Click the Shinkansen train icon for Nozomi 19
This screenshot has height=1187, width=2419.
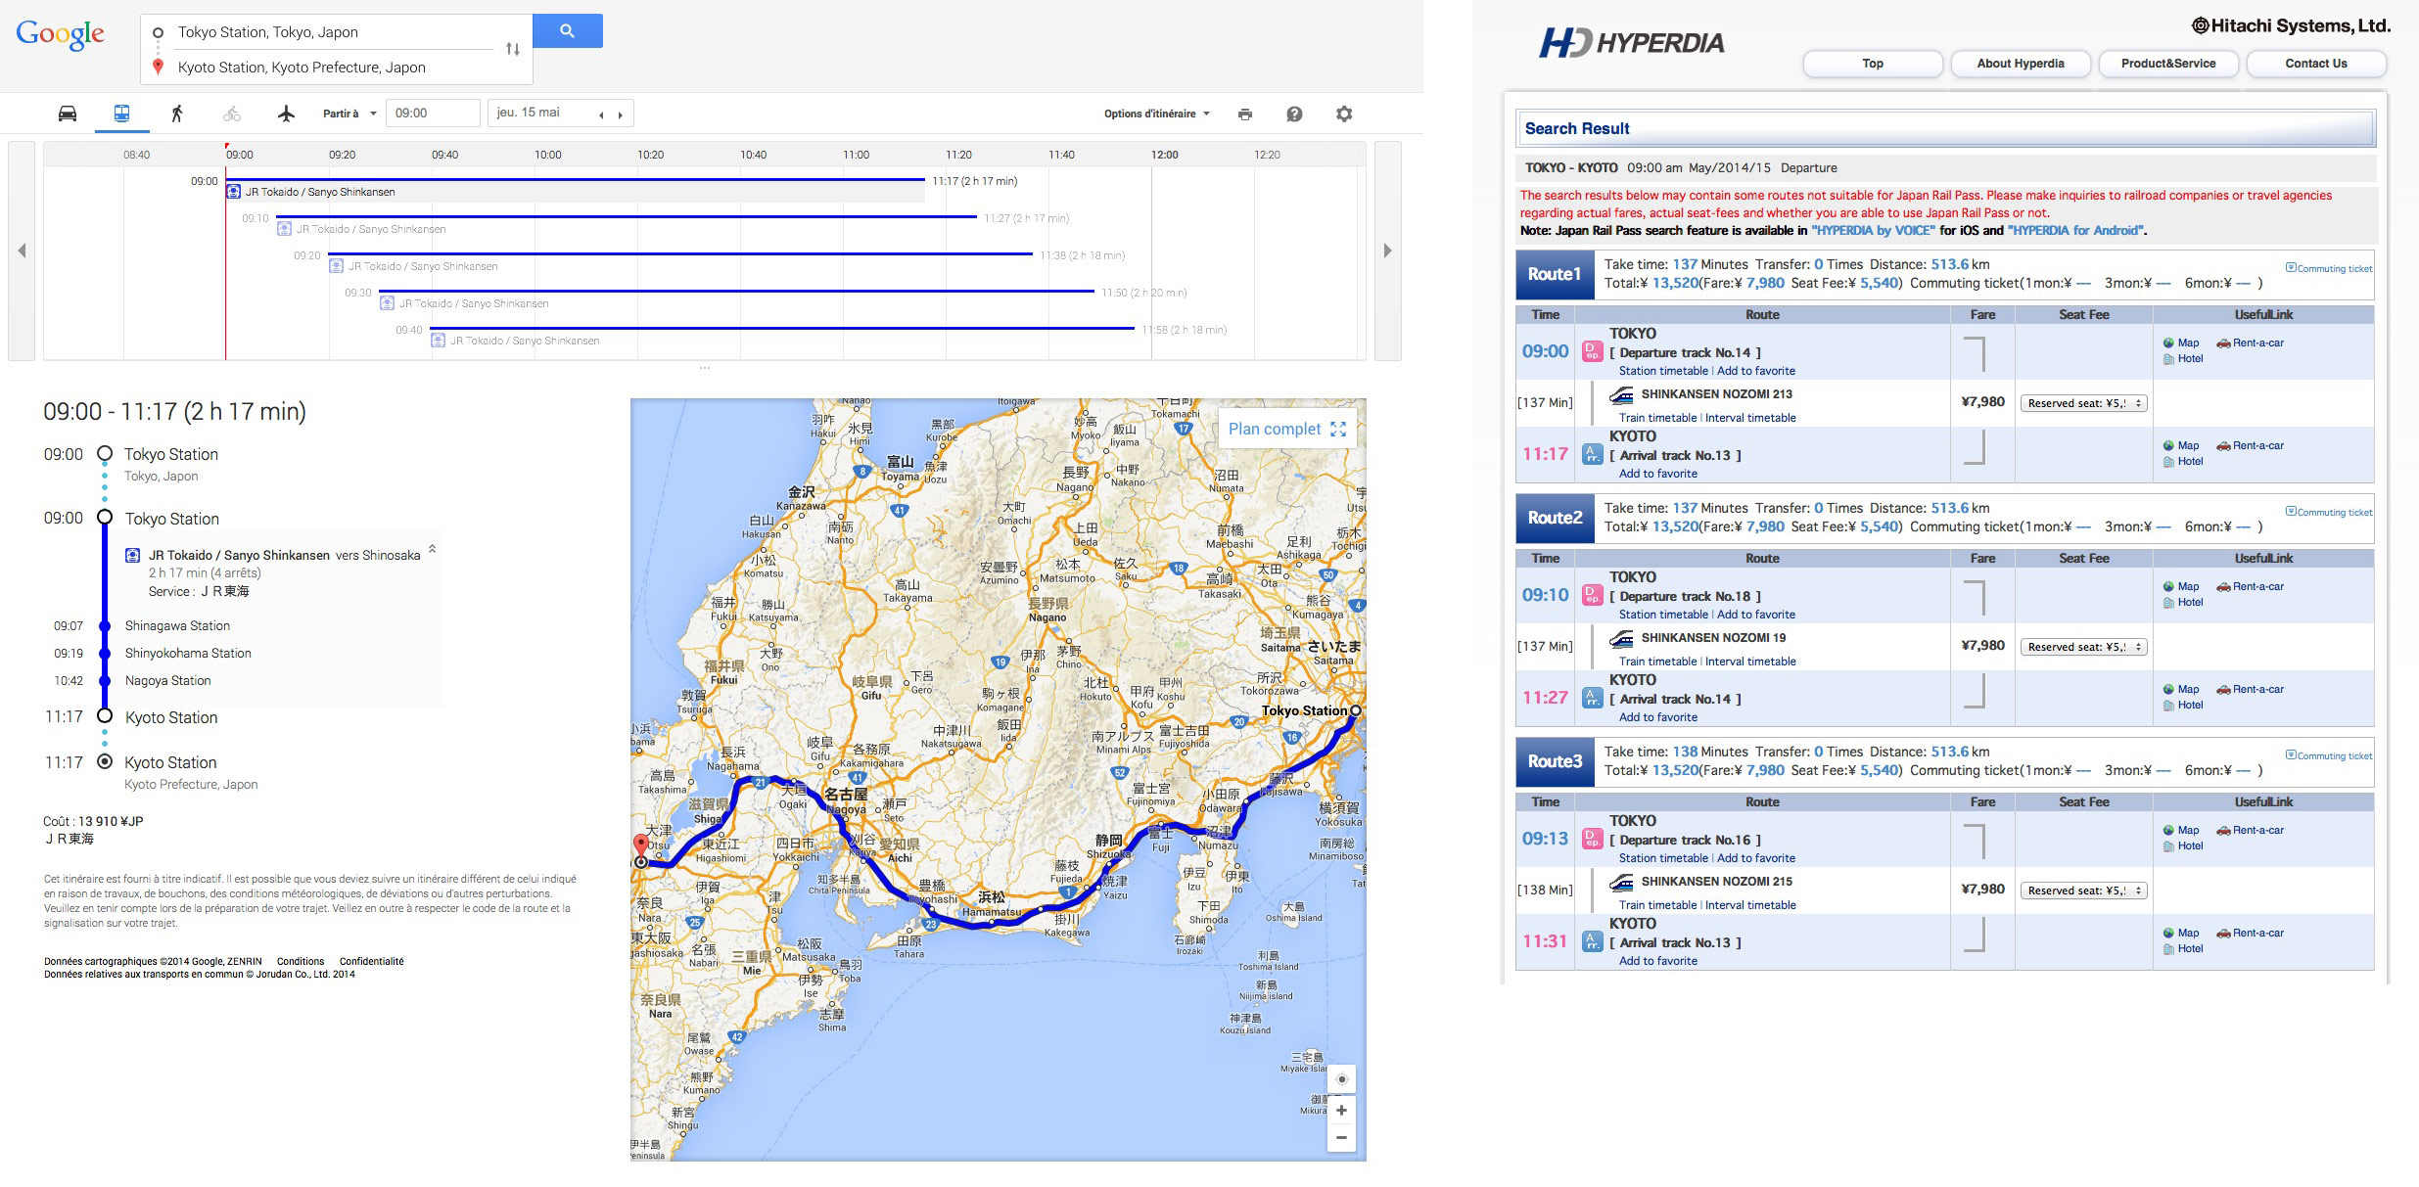pyautogui.click(x=1622, y=638)
